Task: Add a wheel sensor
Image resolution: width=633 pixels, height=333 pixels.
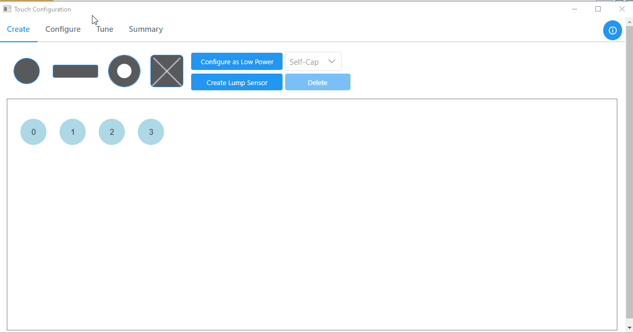Action: [x=124, y=71]
